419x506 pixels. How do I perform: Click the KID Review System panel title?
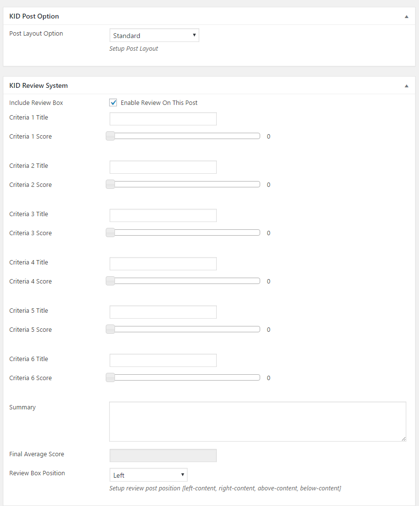[x=38, y=86]
